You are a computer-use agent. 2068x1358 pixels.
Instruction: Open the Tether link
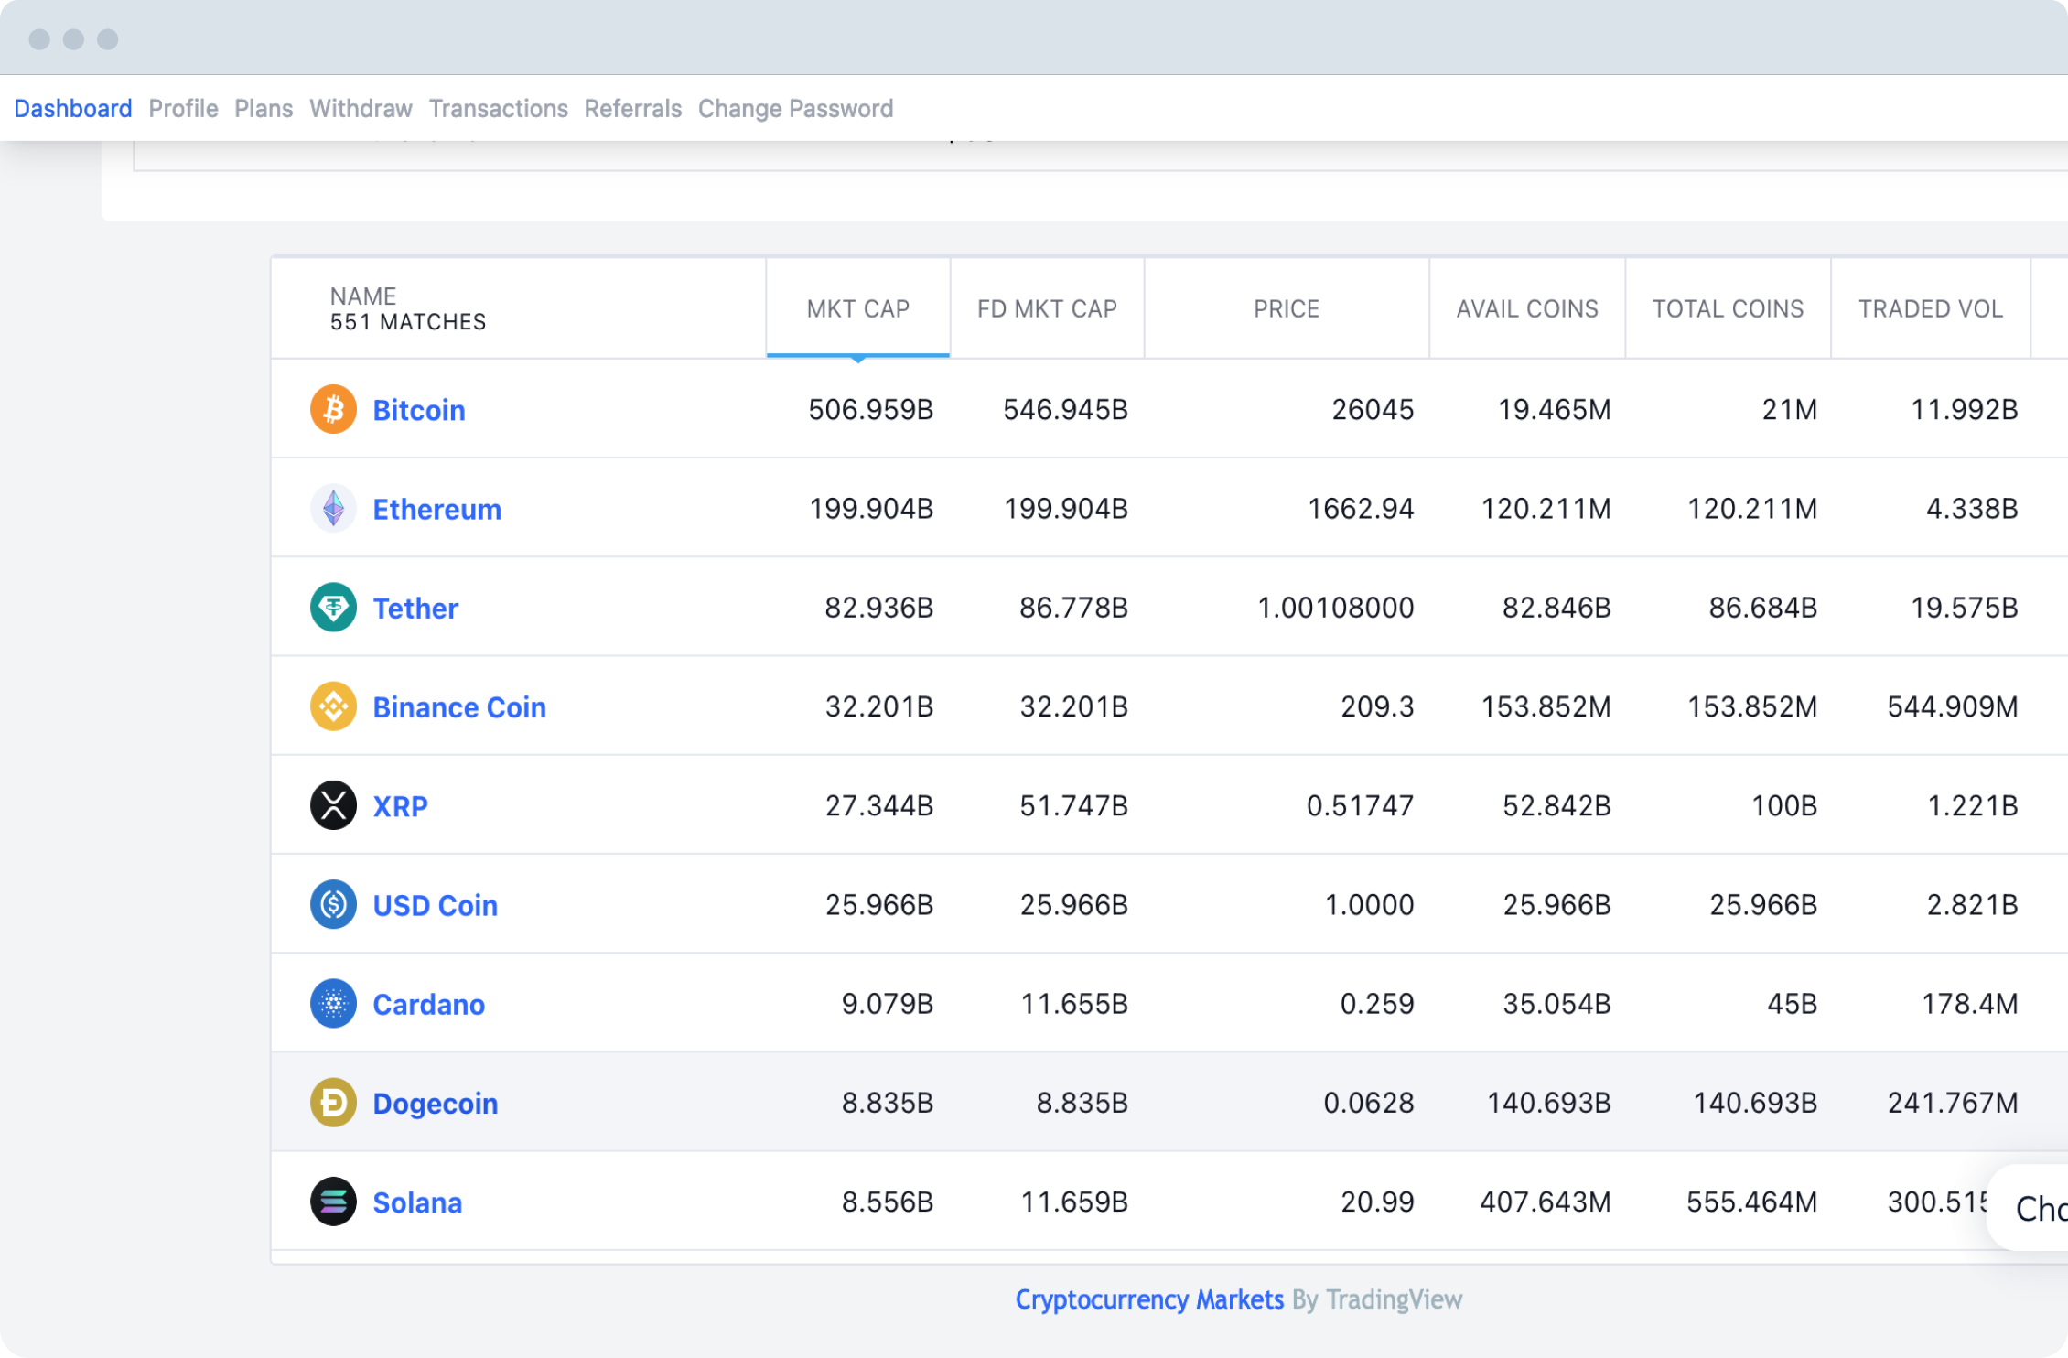pos(415,608)
